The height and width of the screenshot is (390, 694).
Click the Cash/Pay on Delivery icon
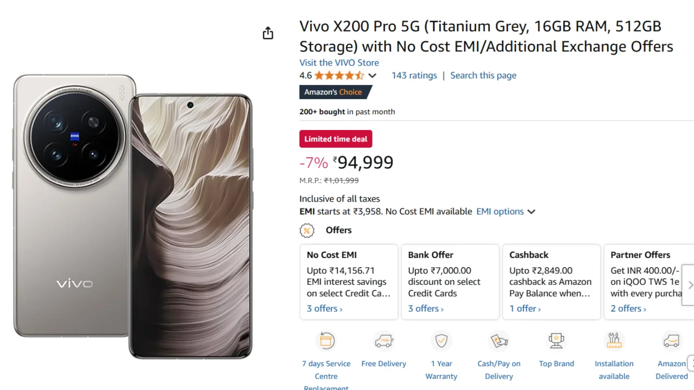(499, 341)
